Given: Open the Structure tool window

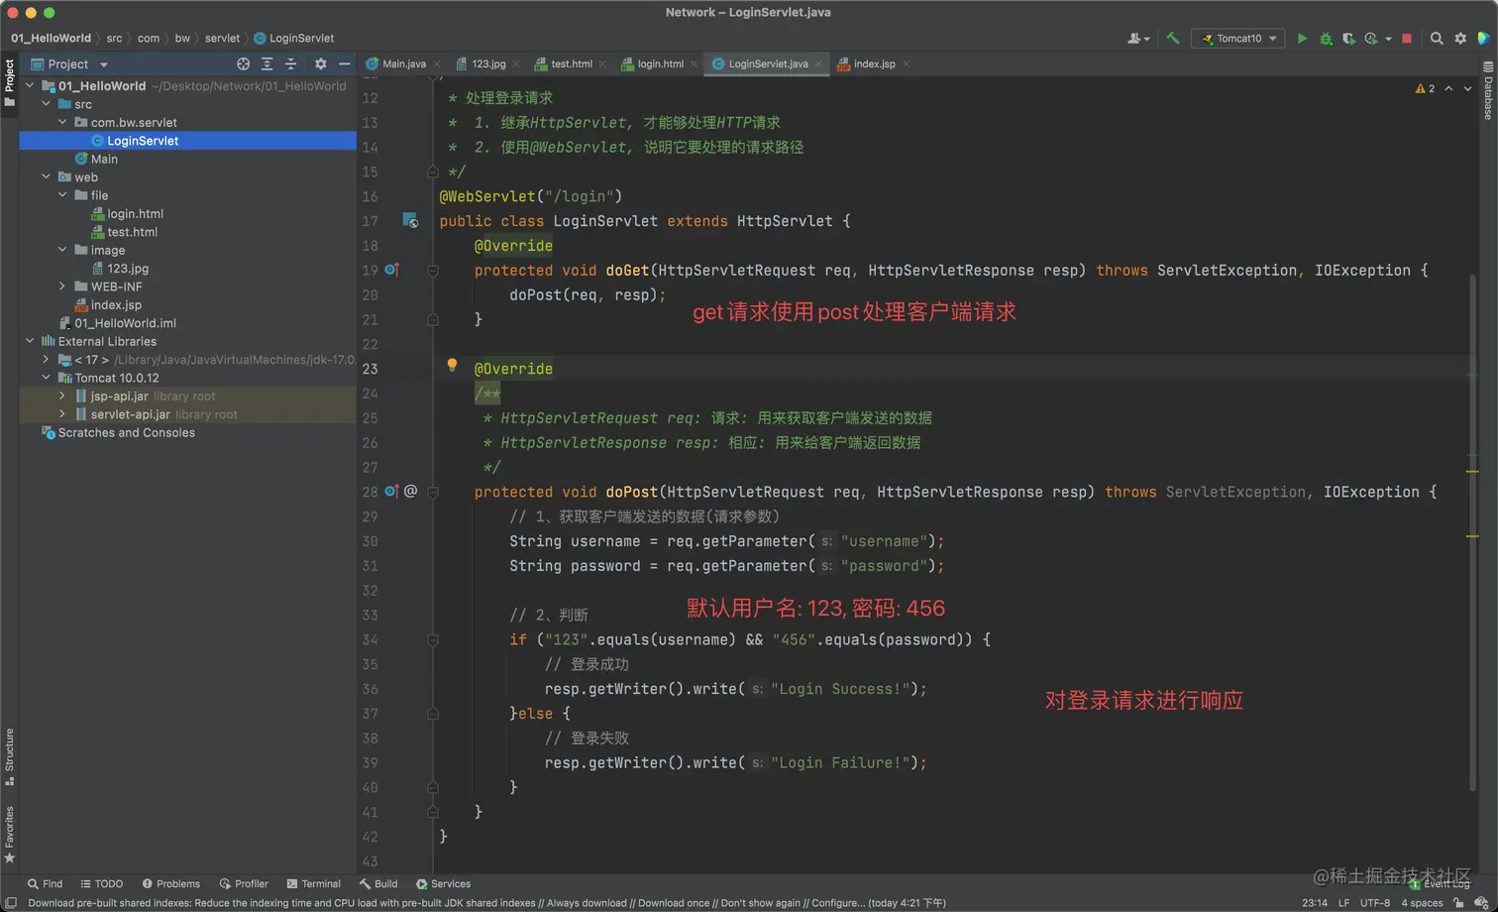Looking at the screenshot, I should (9, 756).
